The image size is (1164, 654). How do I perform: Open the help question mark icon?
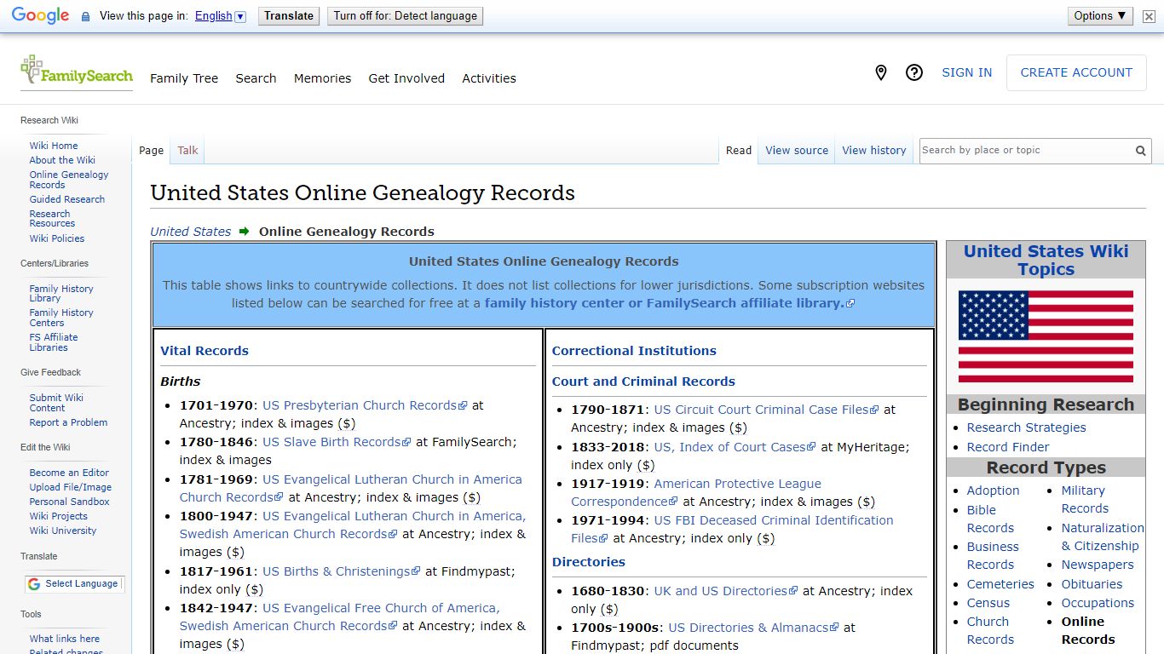point(914,73)
